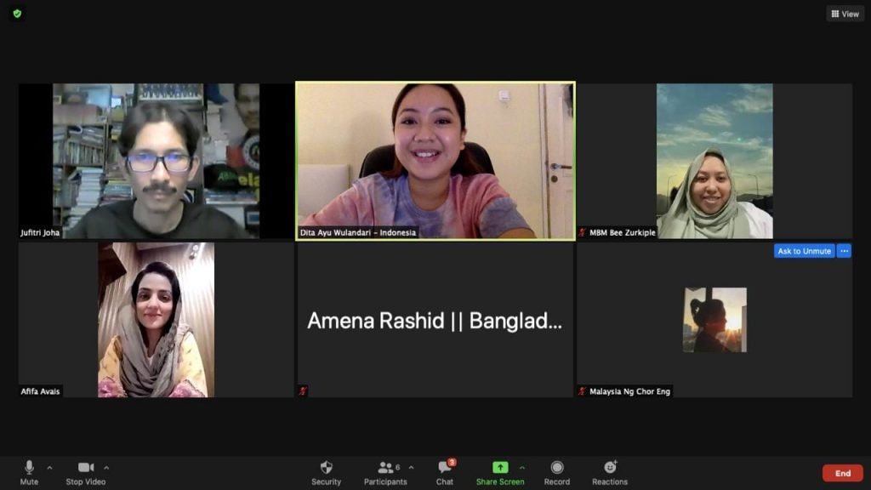Open the Reactions emoji menu
The image size is (871, 490).
610,468
